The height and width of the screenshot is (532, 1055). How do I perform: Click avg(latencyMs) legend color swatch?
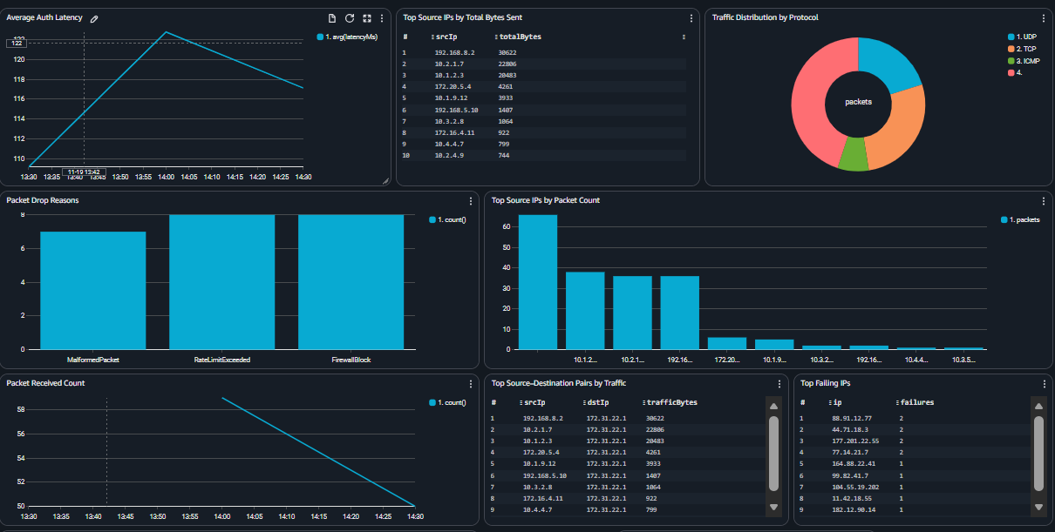click(320, 37)
